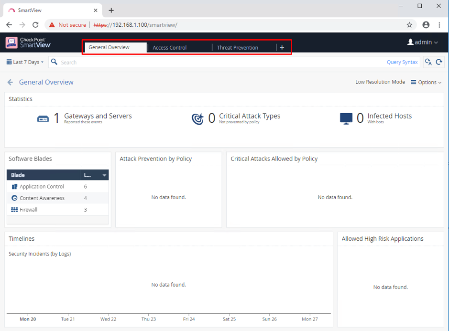The width and height of the screenshot is (449, 331).
Task: Open the Last 7 Days time range dropdown
Action: pyautogui.click(x=25, y=62)
